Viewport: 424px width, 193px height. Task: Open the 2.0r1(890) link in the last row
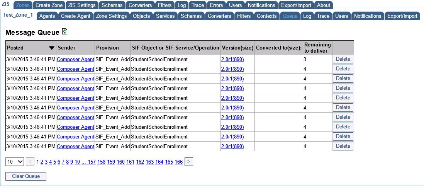232,147
